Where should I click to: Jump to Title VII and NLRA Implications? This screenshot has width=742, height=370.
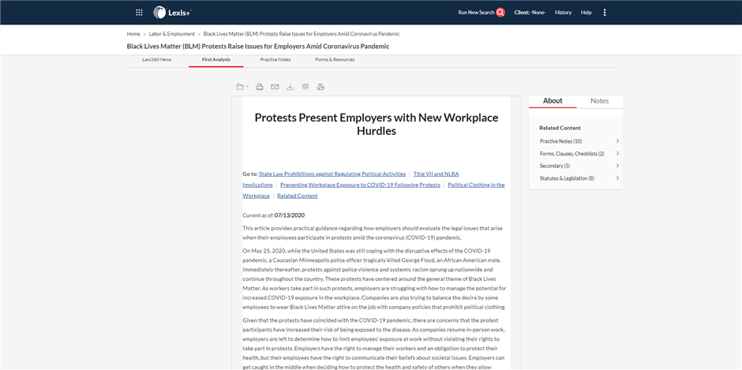pos(435,174)
